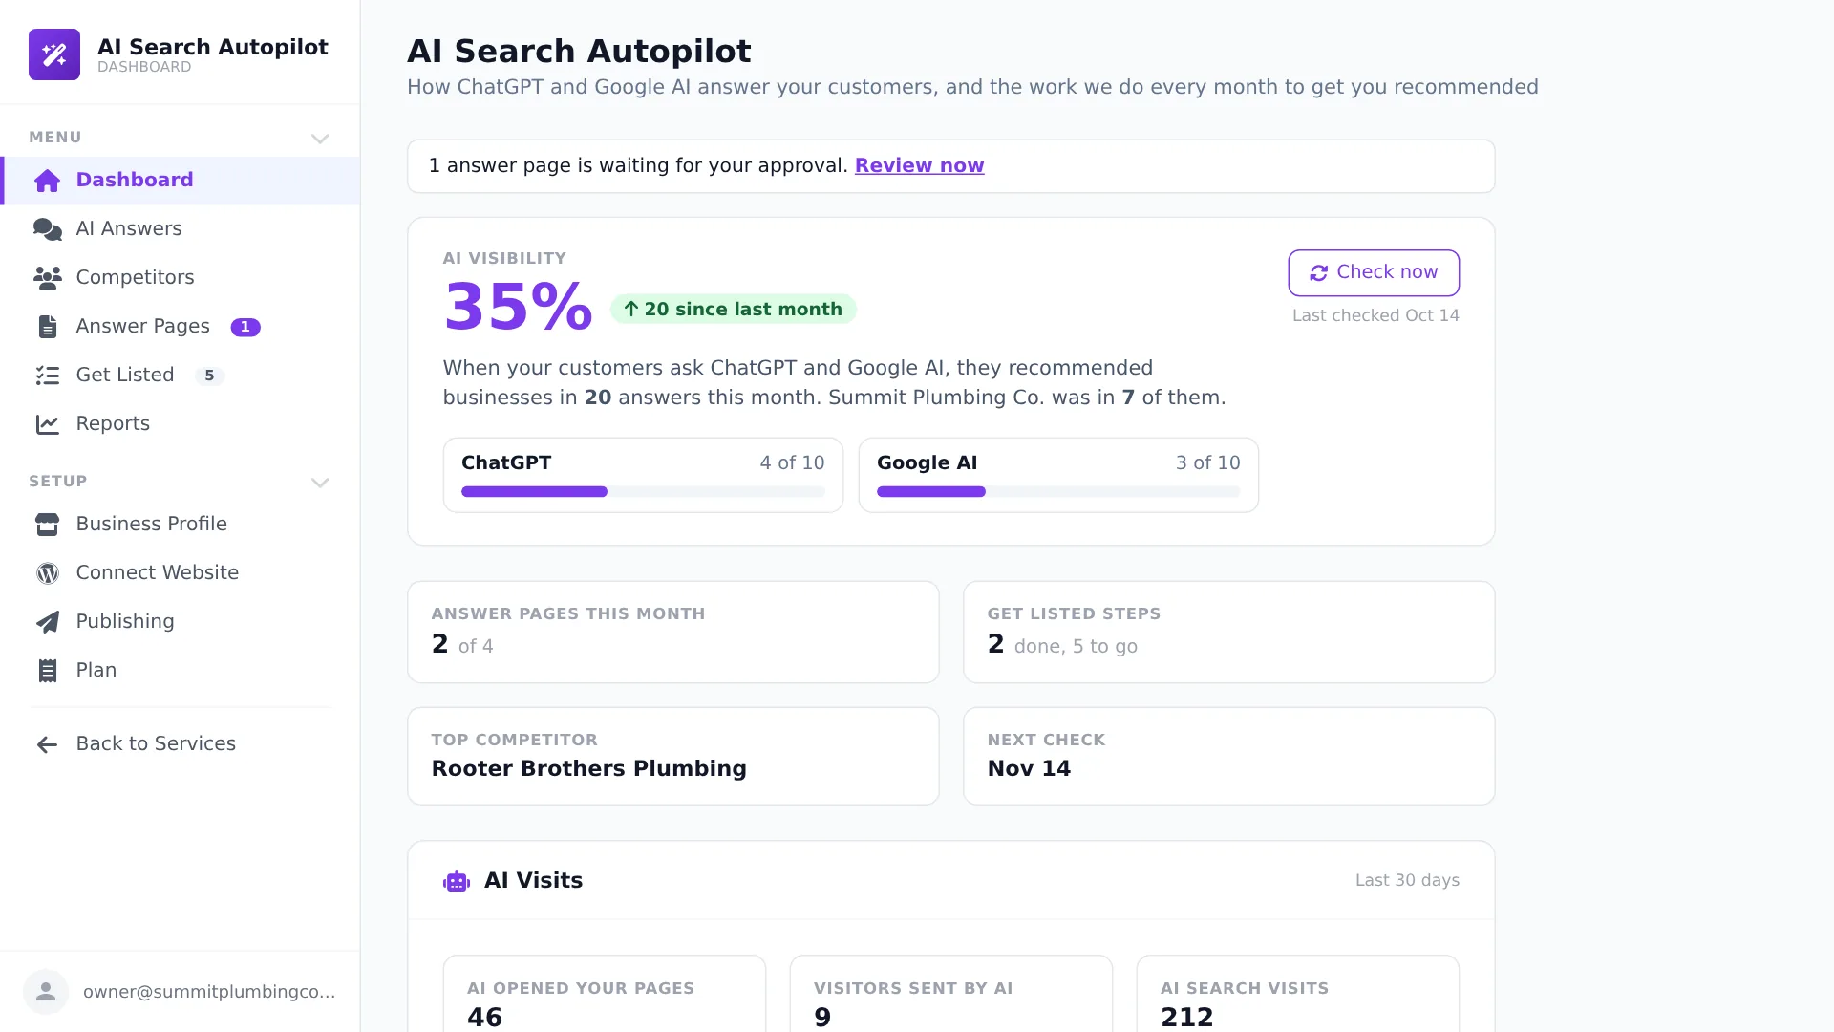Click the user avatar icon
Viewport: 1834px width, 1032px height.
click(x=46, y=992)
